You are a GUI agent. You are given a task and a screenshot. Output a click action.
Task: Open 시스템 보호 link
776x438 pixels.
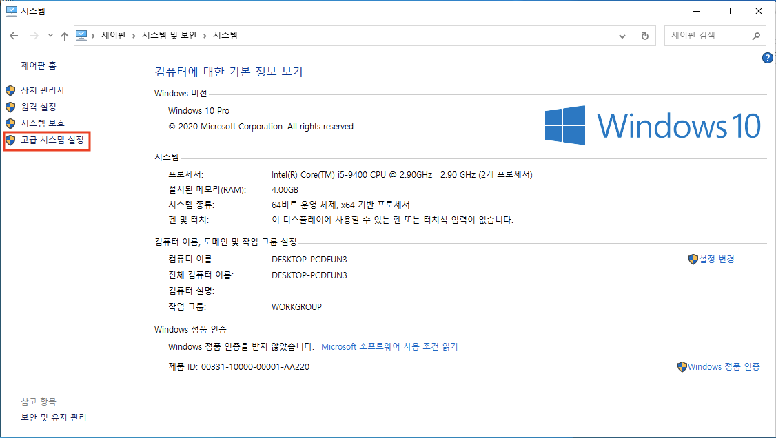(43, 123)
